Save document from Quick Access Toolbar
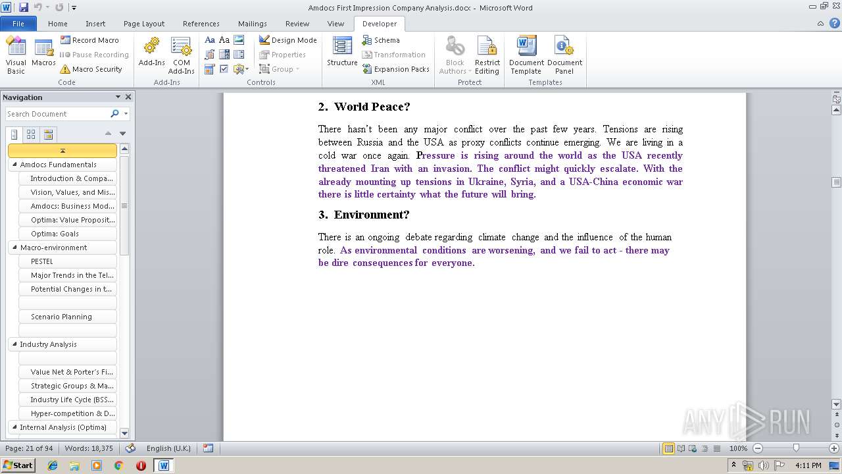 point(24,7)
